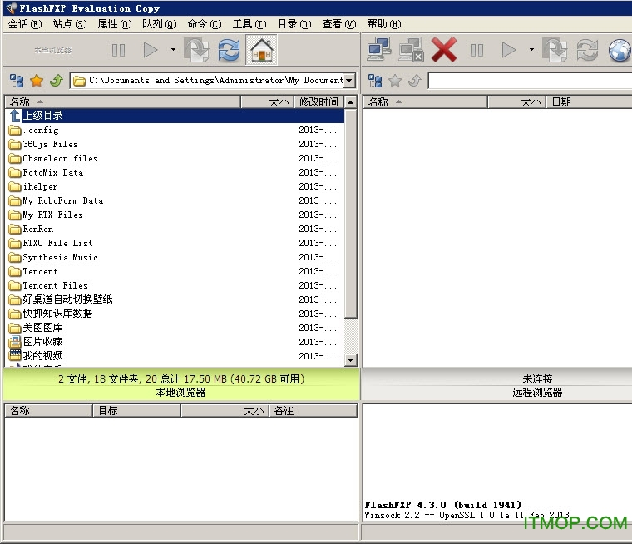Image resolution: width=632 pixels, height=544 pixels.
Task: Click the remote refresh icon
Action: 587,50
